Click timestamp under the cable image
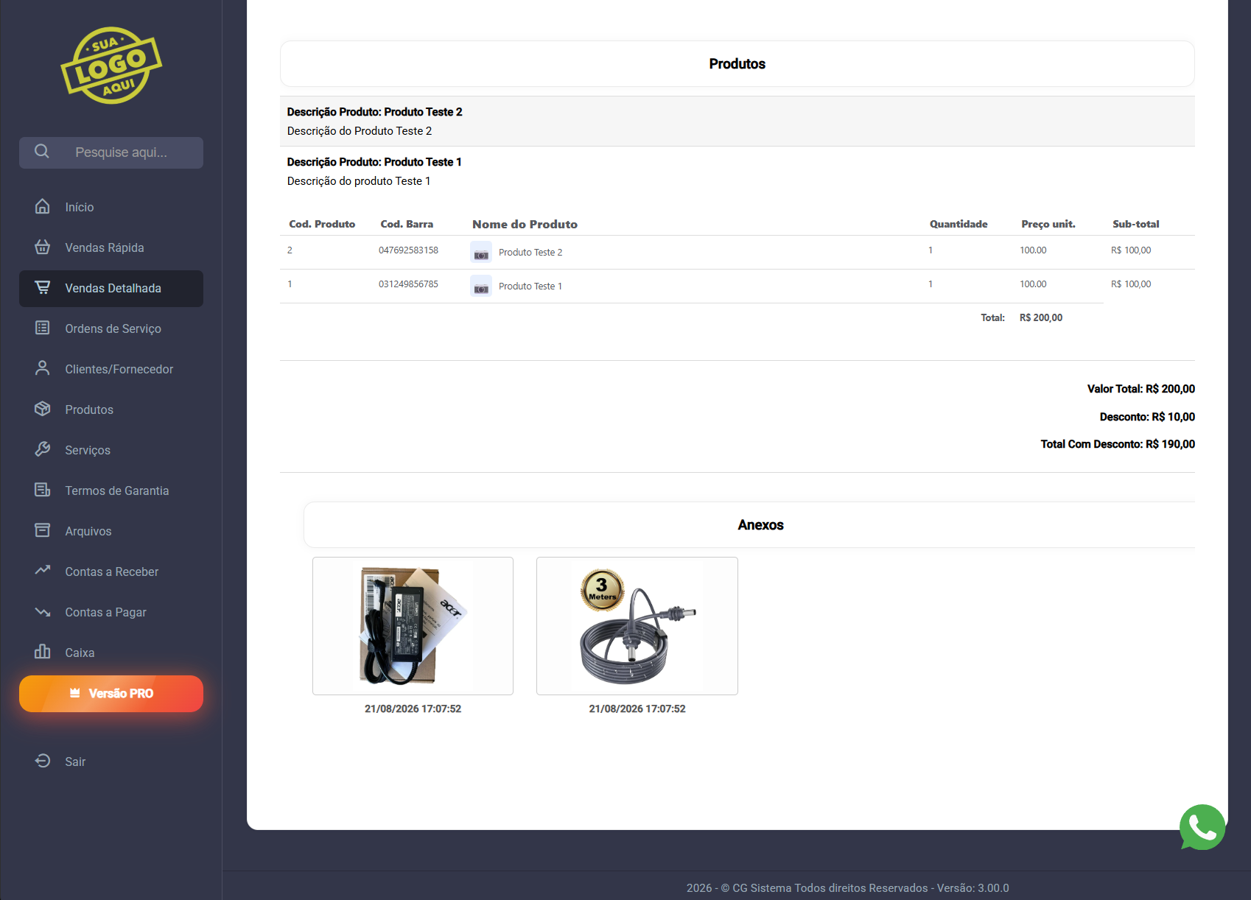The width and height of the screenshot is (1251, 900). pyautogui.click(x=637, y=709)
